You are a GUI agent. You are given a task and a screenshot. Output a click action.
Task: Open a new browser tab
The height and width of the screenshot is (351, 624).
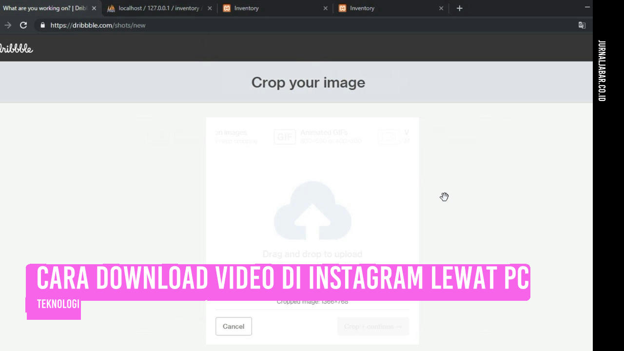tap(459, 8)
